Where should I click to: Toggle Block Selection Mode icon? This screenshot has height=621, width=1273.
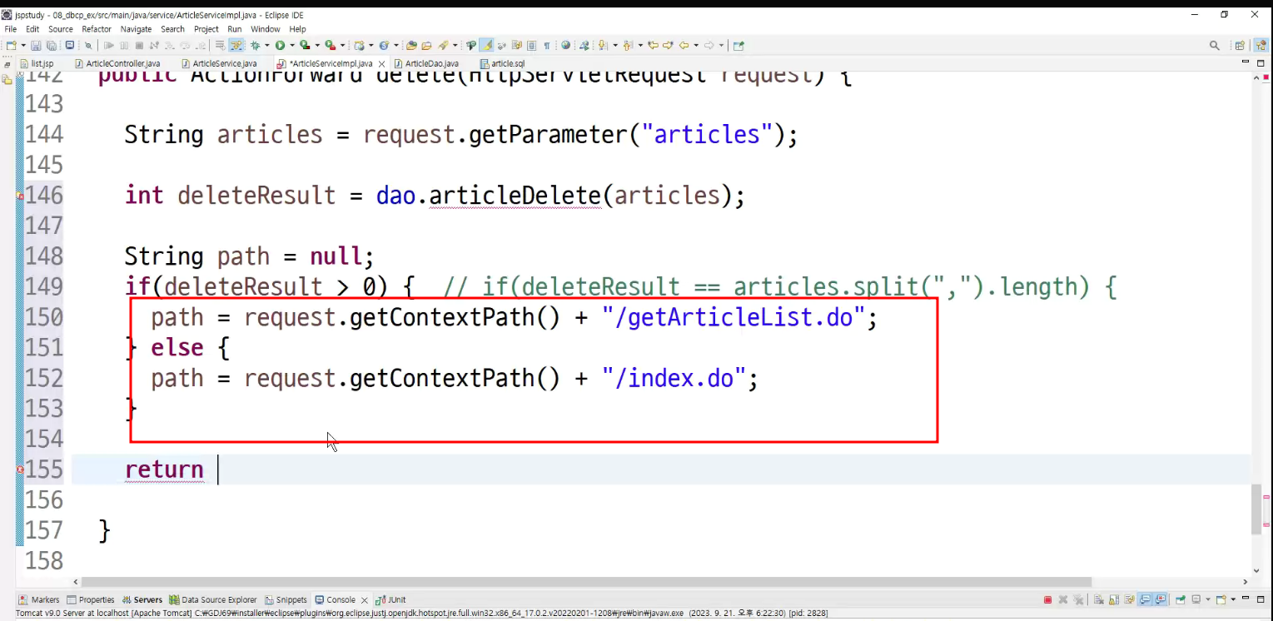point(532,45)
